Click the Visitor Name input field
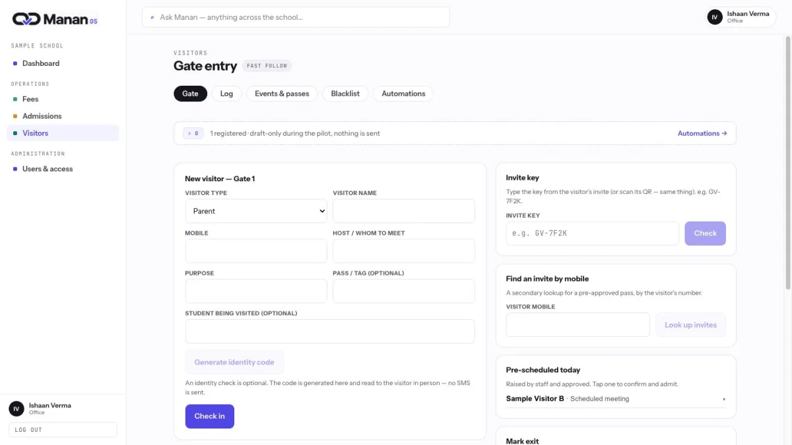The width and height of the screenshot is (792, 445). pos(404,211)
